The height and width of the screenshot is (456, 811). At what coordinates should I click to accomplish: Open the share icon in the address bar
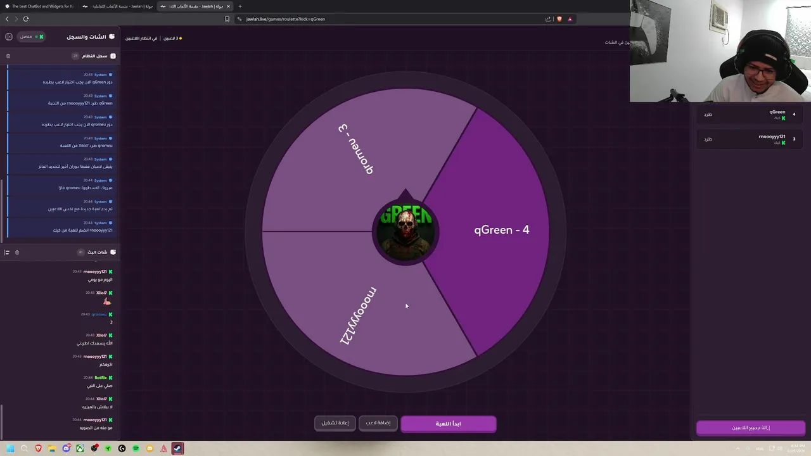(x=548, y=19)
